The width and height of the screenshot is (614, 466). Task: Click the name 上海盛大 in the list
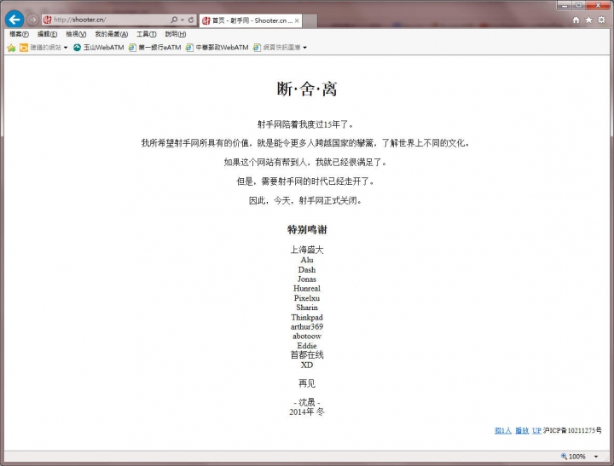[x=307, y=250]
